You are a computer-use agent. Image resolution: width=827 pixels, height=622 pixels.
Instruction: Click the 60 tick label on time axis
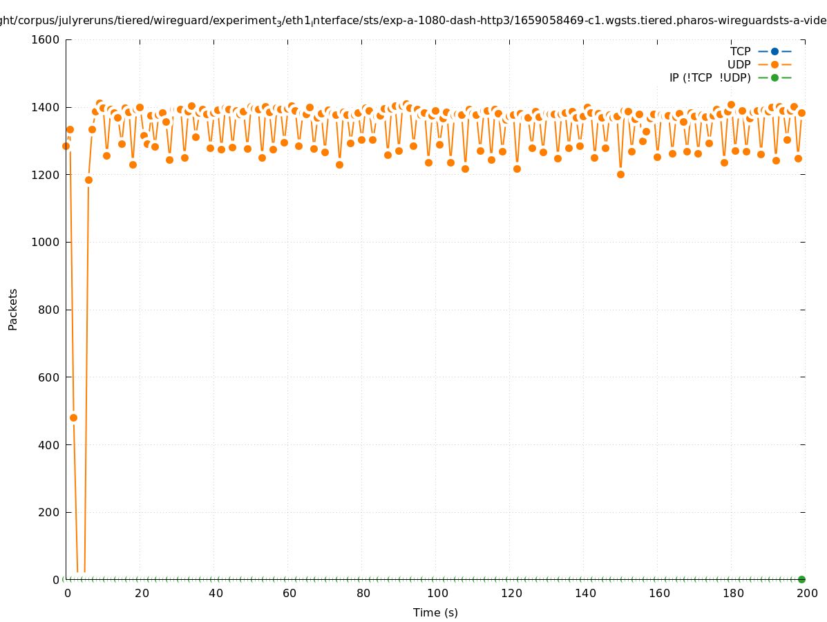pos(289,593)
